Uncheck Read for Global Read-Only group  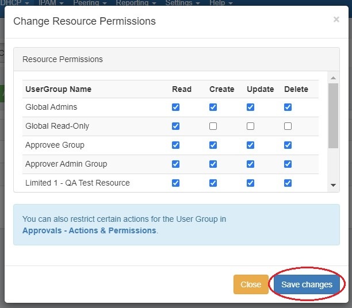click(176, 126)
